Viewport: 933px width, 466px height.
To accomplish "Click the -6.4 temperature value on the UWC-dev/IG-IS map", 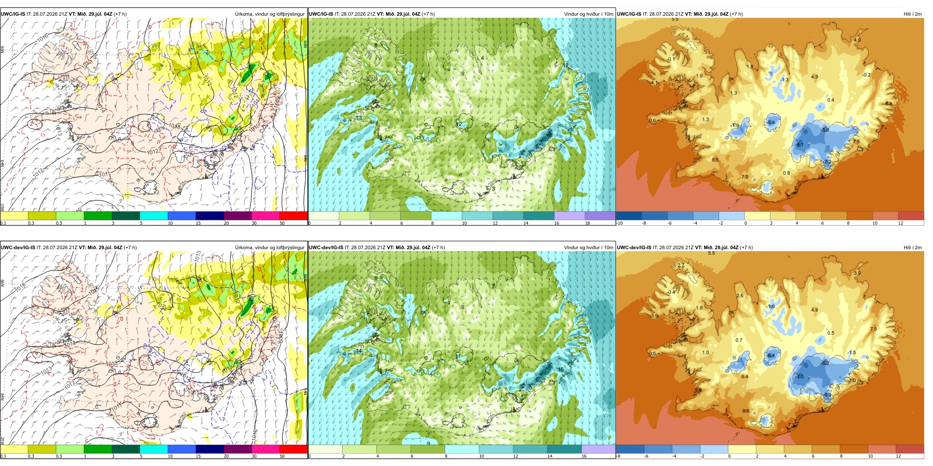I will click(x=771, y=356).
